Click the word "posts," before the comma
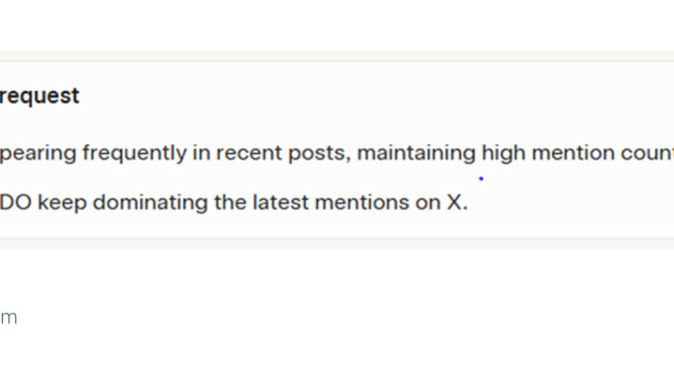Image resolution: width=674 pixels, height=386 pixels. (x=324, y=153)
